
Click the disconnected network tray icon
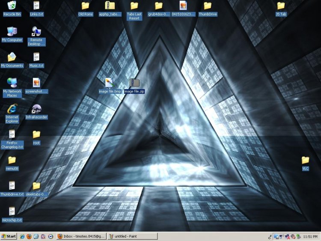coord(288,237)
